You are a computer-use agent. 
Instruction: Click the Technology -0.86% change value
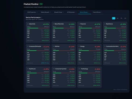pyautogui.click(x=97, y=69)
